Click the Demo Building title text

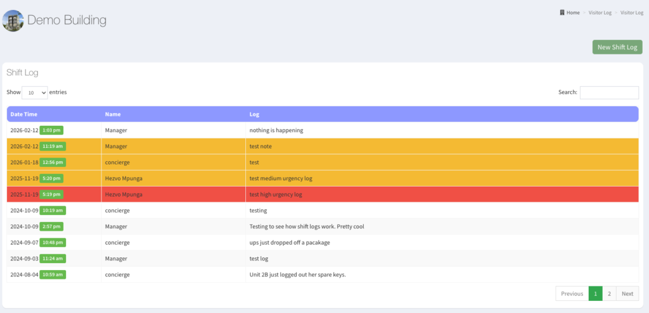tap(67, 20)
